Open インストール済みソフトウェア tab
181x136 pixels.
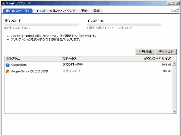[55, 11]
